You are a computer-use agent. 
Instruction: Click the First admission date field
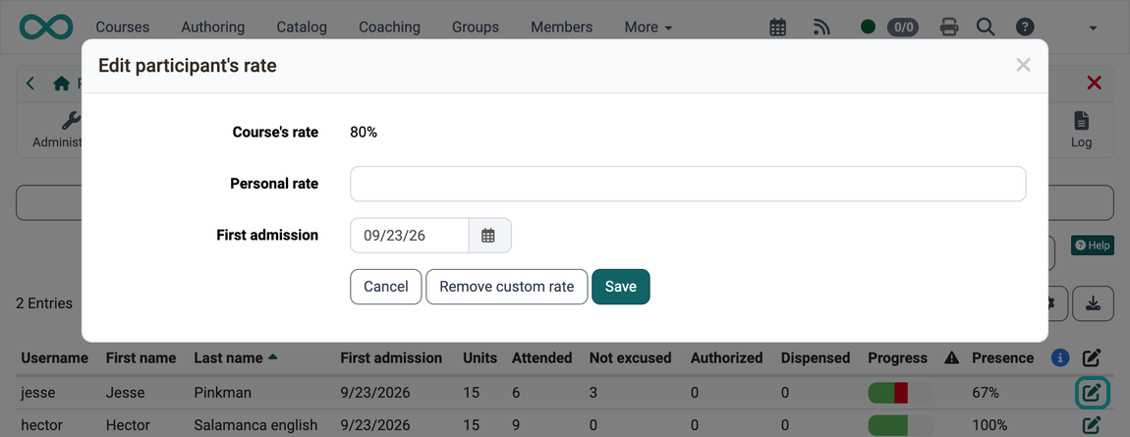[410, 236]
